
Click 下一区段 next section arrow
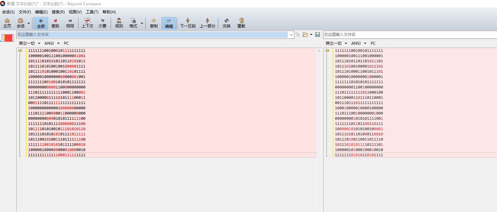pos(188,23)
